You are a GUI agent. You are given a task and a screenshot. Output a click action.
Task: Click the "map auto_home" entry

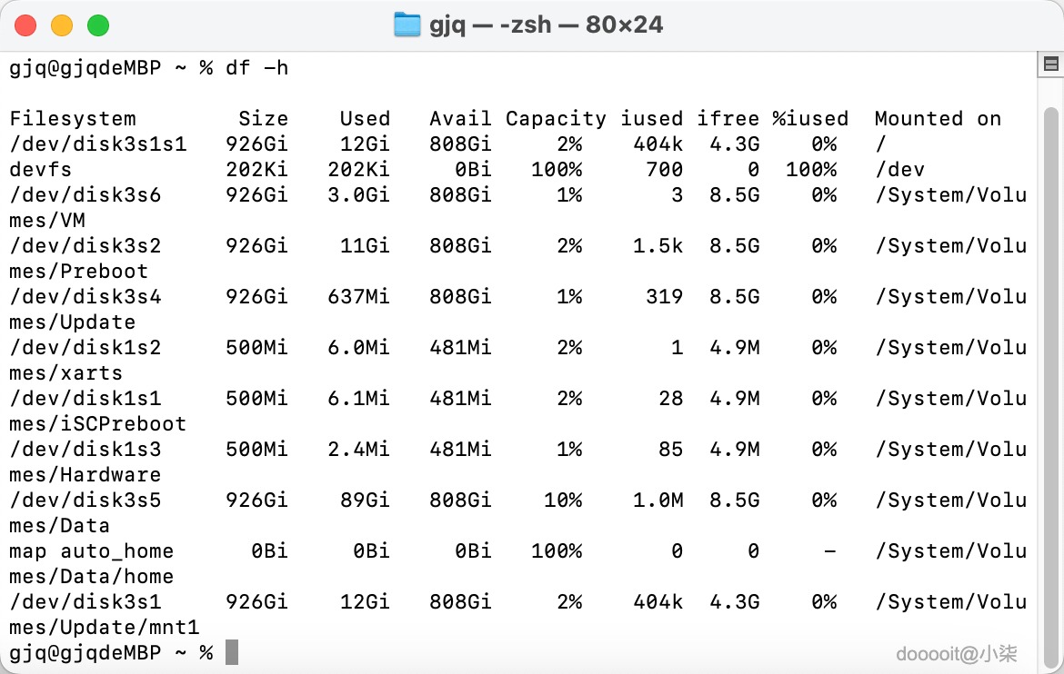point(91,551)
